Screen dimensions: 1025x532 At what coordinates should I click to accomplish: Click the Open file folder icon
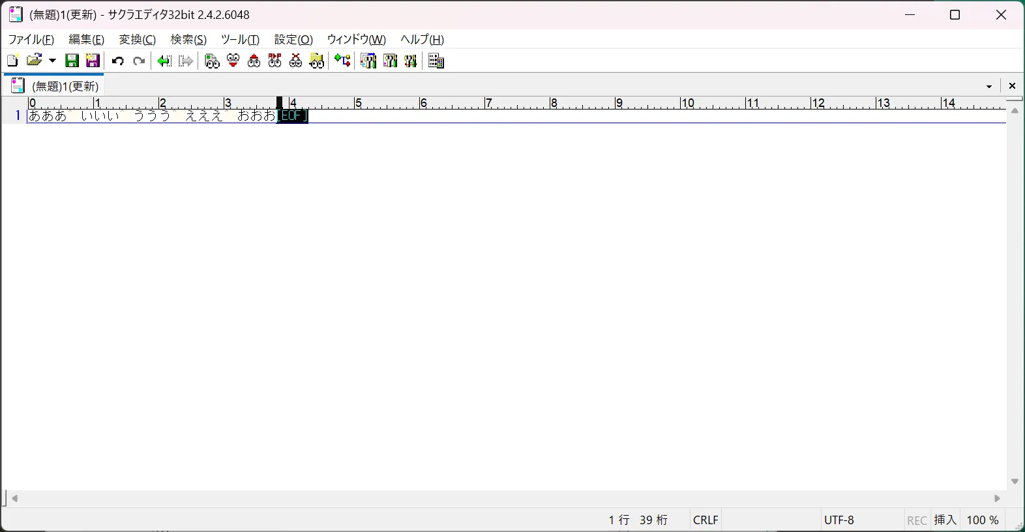[35, 61]
